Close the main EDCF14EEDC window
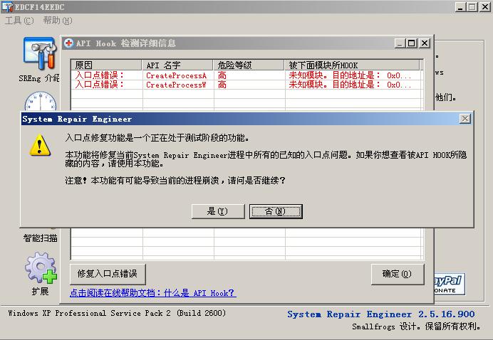The image size is (493, 340). 485,7
